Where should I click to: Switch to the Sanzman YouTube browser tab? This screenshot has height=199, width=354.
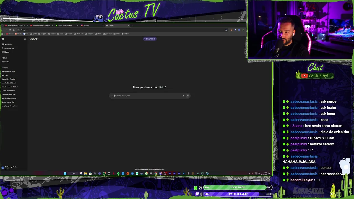click(41, 25)
